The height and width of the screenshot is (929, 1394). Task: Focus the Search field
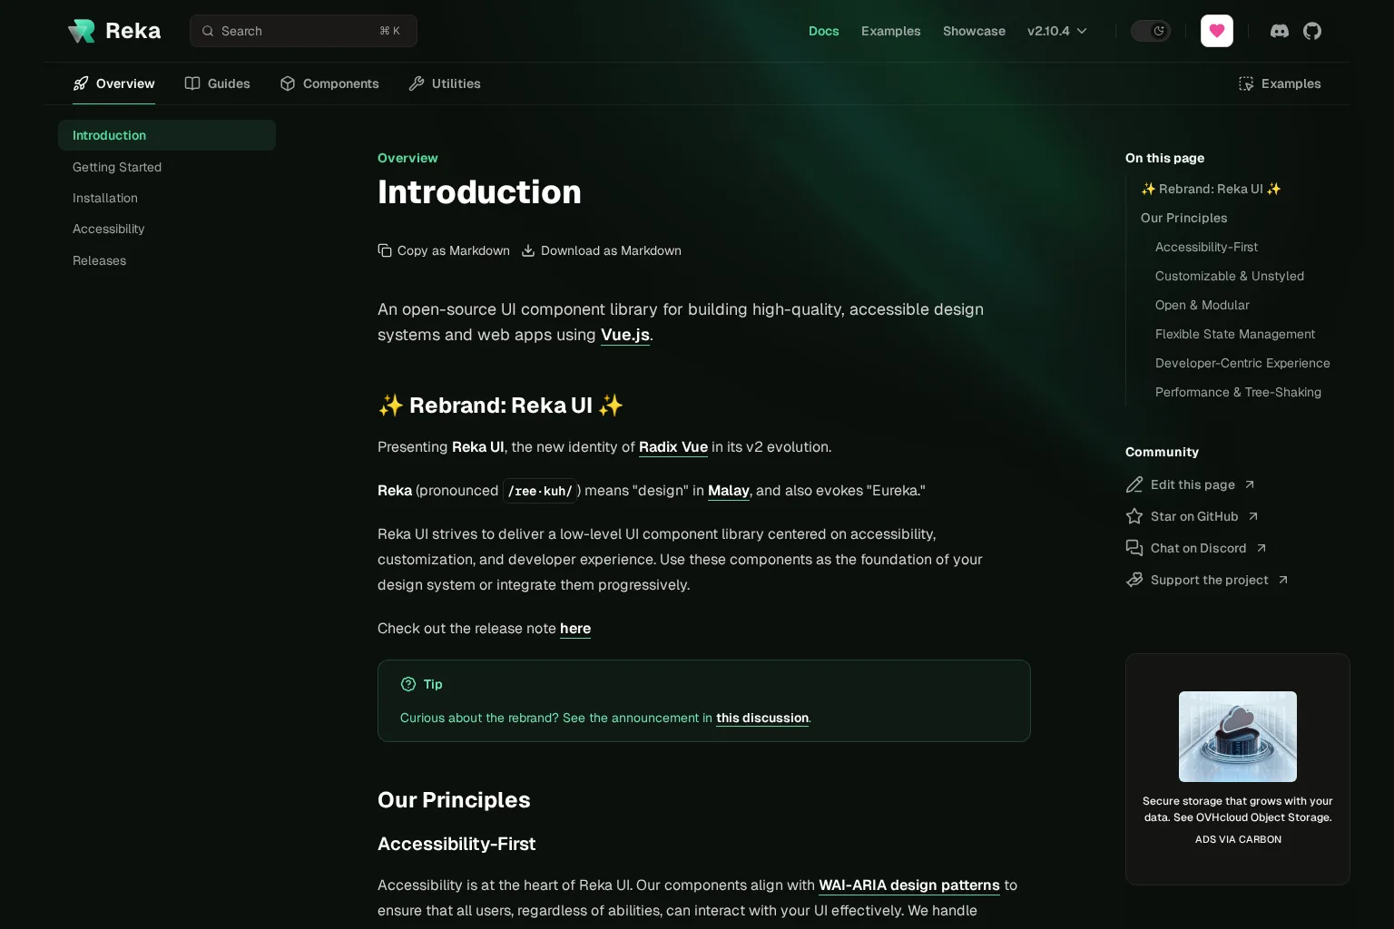click(303, 31)
